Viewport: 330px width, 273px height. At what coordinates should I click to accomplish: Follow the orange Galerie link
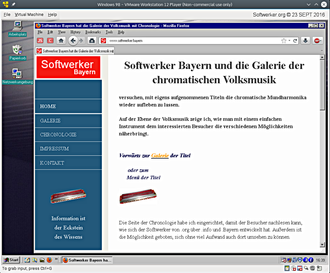click(x=160, y=156)
